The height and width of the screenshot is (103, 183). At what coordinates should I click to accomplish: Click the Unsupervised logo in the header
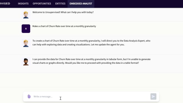click(5, 3)
